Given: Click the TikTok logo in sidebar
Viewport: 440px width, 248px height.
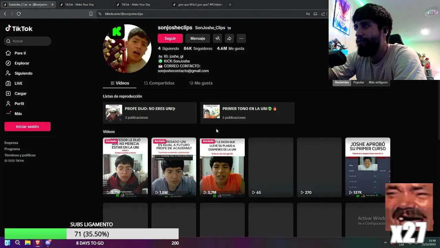Looking at the screenshot, I should point(19,29).
